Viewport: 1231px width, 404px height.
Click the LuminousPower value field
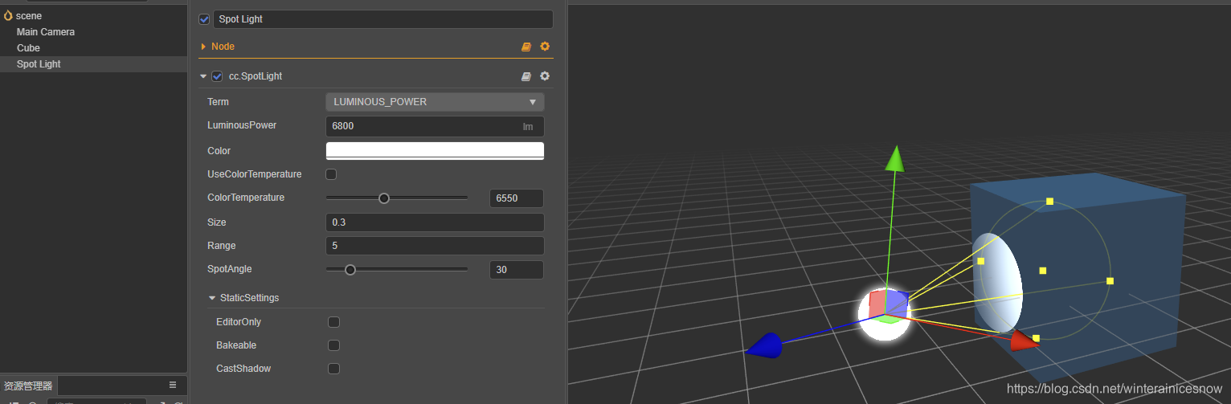pos(435,126)
